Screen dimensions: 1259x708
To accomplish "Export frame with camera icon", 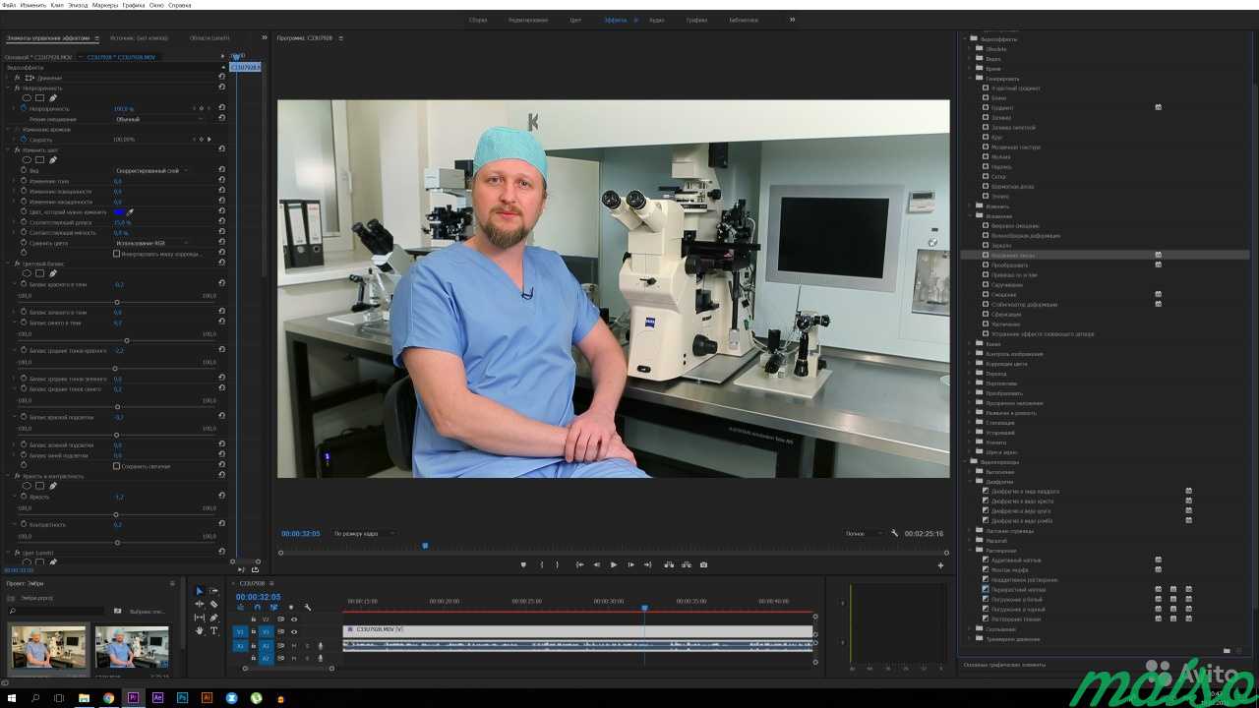I will pyautogui.click(x=703, y=564).
